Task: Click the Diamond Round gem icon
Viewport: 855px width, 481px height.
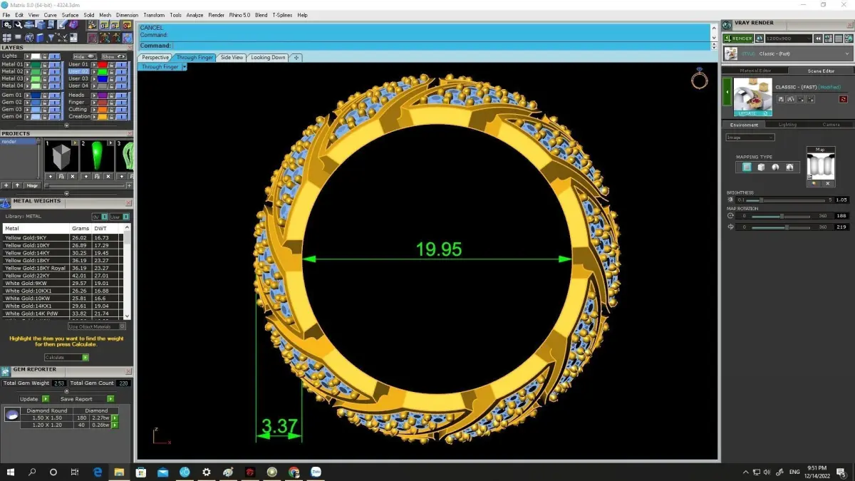Action: (x=12, y=415)
